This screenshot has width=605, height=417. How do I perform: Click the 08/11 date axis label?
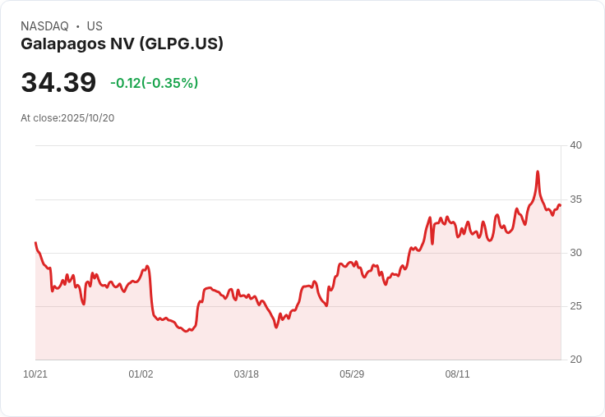(x=457, y=374)
